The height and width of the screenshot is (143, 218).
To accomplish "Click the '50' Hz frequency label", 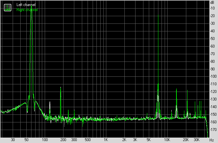I will [26, 140].
